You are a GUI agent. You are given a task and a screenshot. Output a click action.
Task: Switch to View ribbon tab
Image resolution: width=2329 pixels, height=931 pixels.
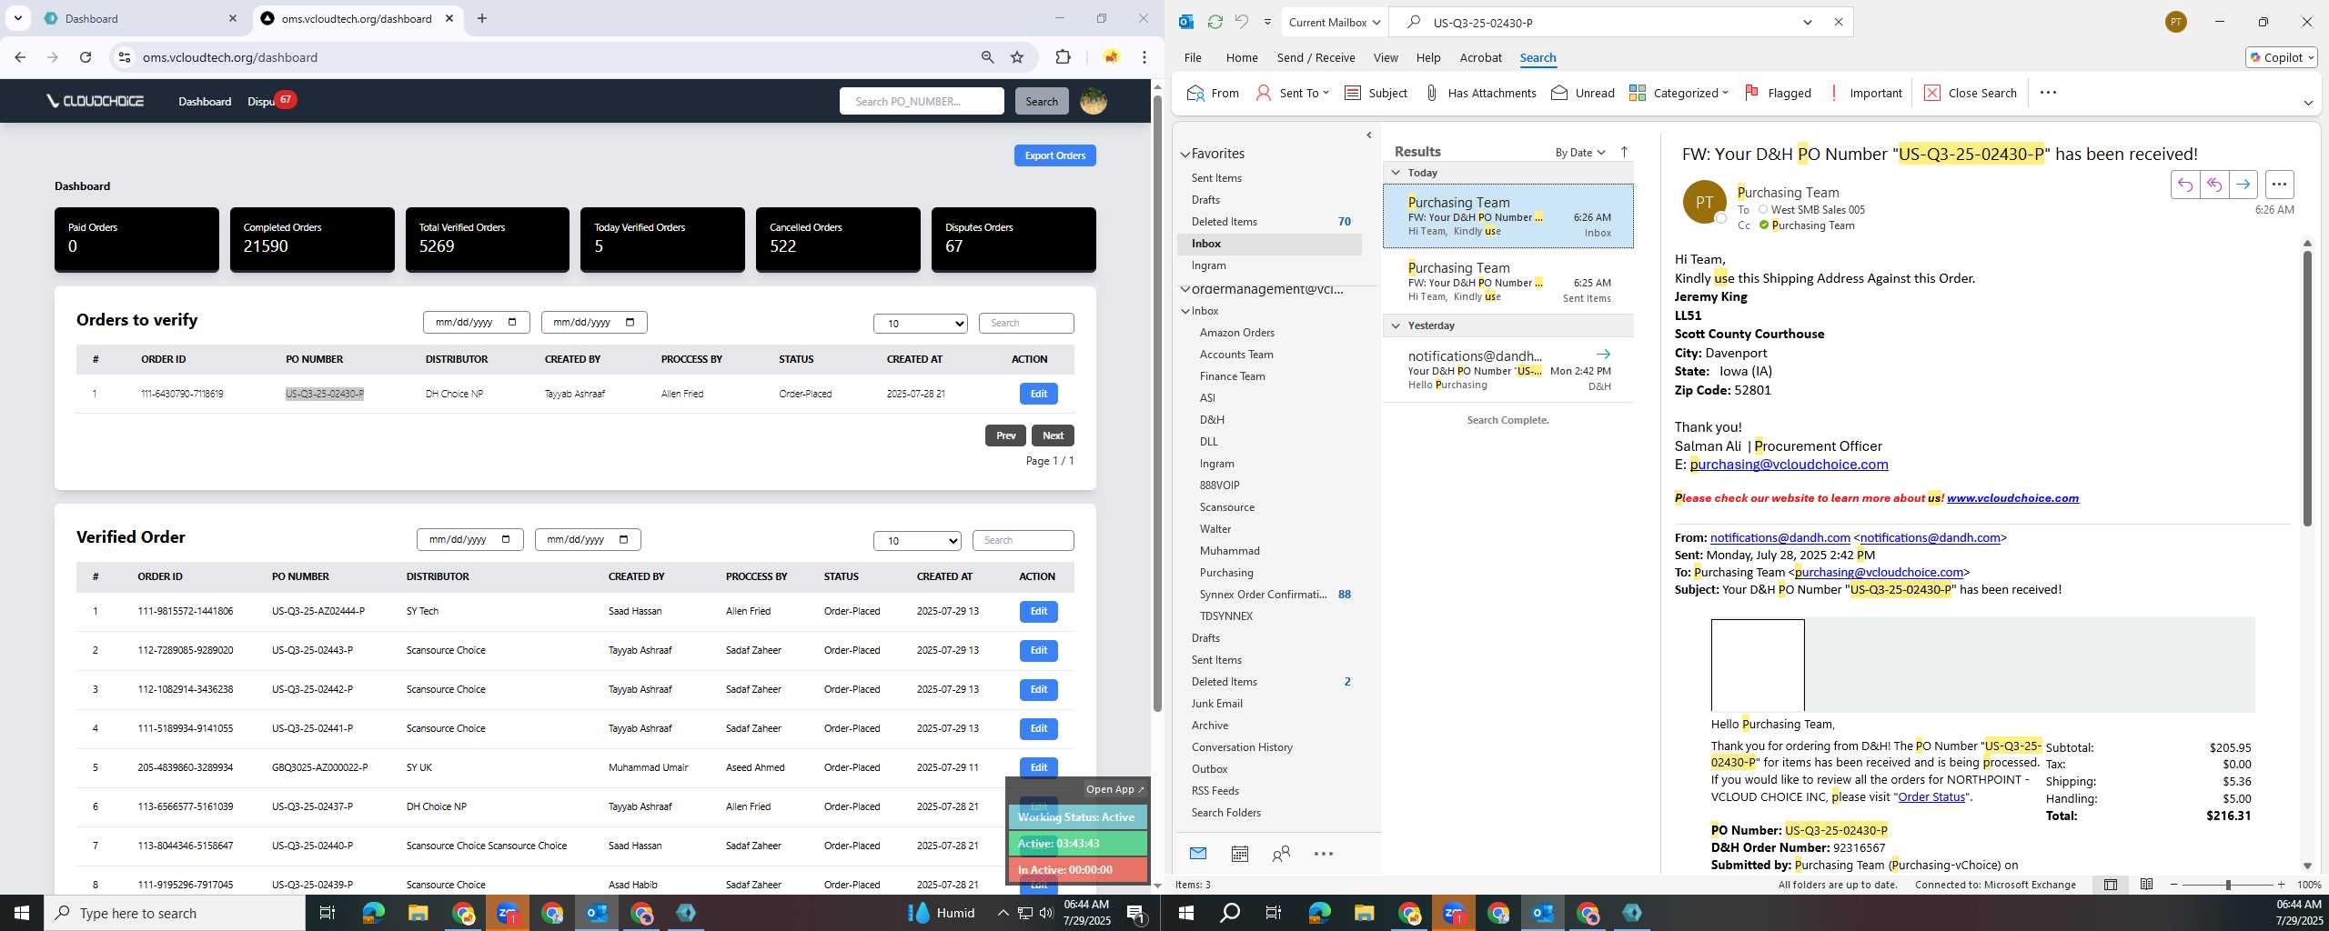[x=1385, y=57]
